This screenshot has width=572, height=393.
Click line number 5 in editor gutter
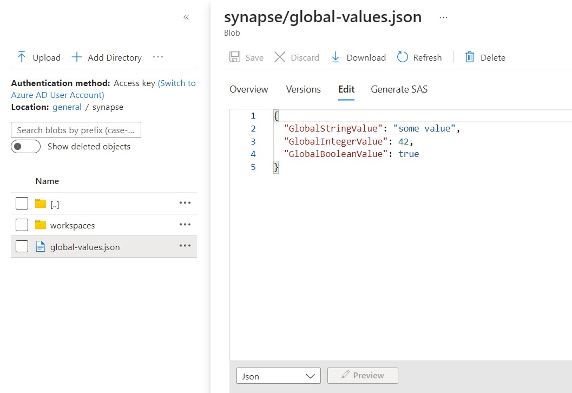(253, 167)
